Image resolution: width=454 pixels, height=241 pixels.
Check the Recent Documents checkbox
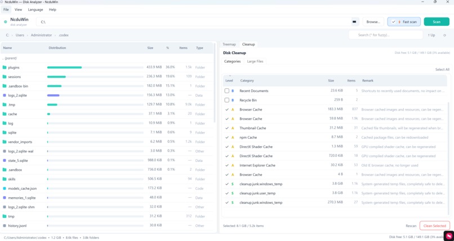pyautogui.click(x=227, y=90)
